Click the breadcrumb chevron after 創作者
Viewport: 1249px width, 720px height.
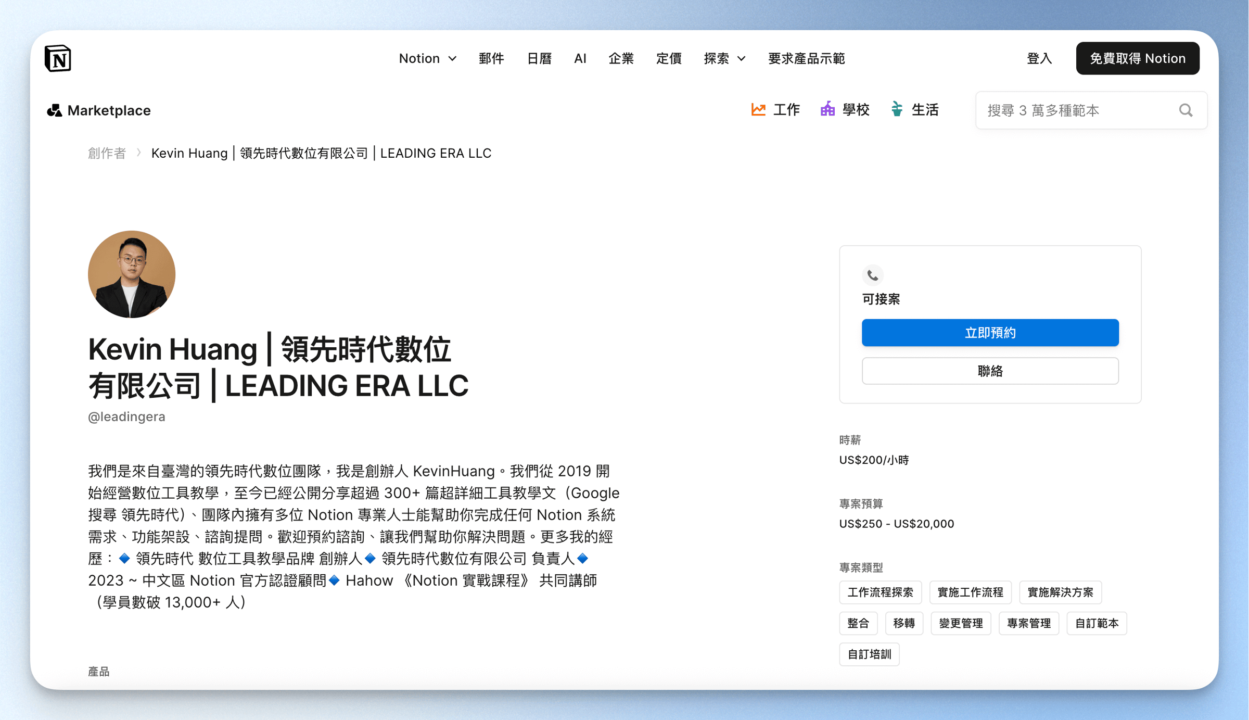pyautogui.click(x=139, y=153)
